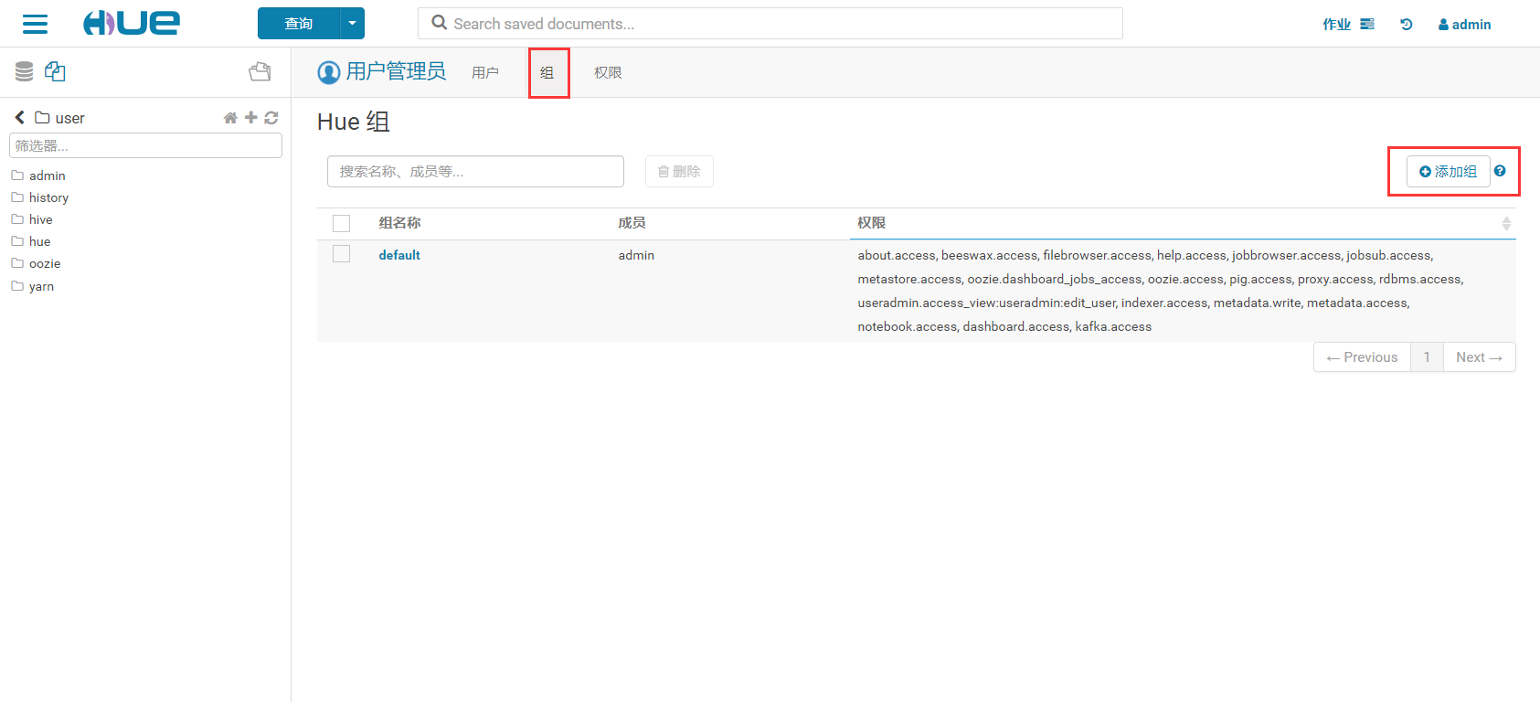Image resolution: width=1540 pixels, height=702 pixels.
Task: Select page 1 in pagination
Action: [x=1427, y=357]
